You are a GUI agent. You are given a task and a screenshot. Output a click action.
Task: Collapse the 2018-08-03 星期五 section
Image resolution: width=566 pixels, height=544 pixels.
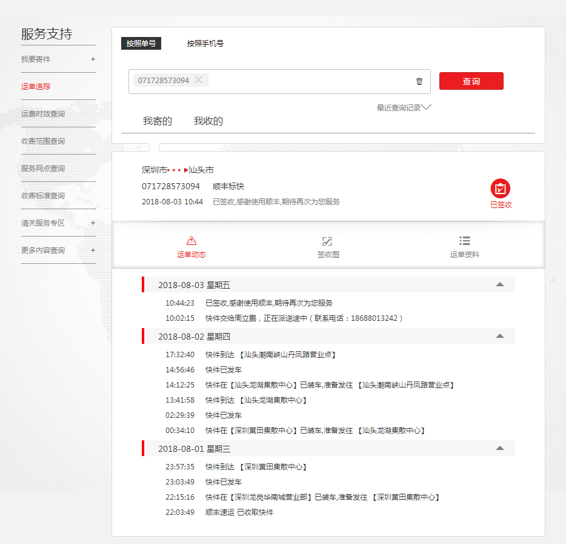500,284
